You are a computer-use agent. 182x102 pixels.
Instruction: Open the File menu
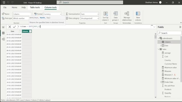click(x=5, y=7)
